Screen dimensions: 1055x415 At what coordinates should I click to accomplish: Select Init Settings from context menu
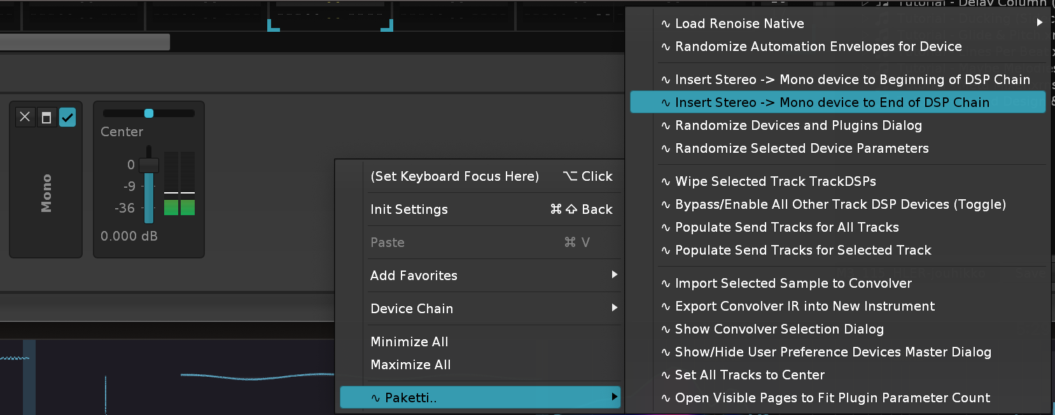click(x=409, y=209)
